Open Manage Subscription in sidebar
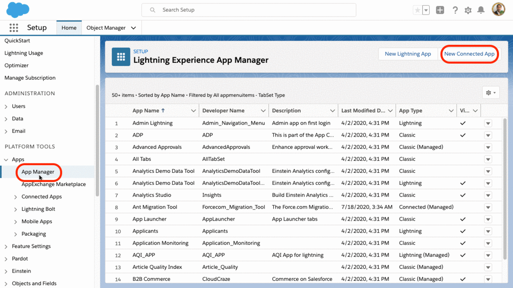Screen dimensions: 513x288 (30, 78)
